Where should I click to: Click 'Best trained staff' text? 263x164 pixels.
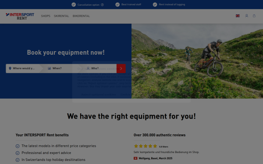point(131,4)
